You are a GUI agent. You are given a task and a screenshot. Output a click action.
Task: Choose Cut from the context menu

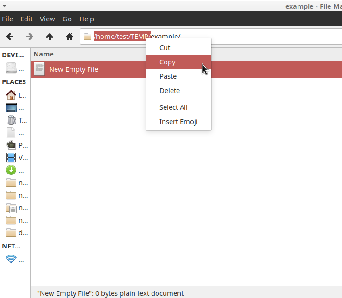point(165,48)
